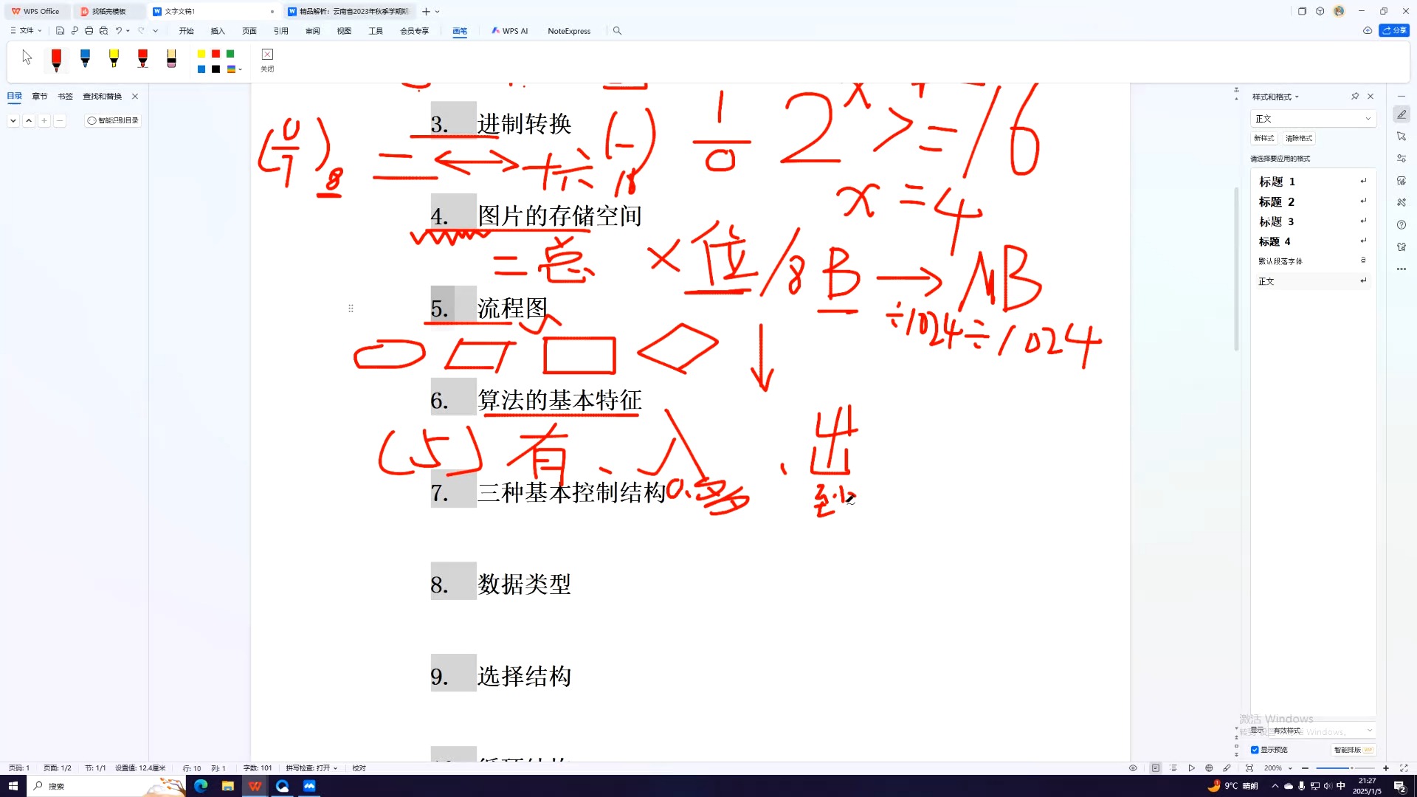1417x797 pixels.
Task: Toggle eye protection mode in status bar
Action: coord(1133,768)
